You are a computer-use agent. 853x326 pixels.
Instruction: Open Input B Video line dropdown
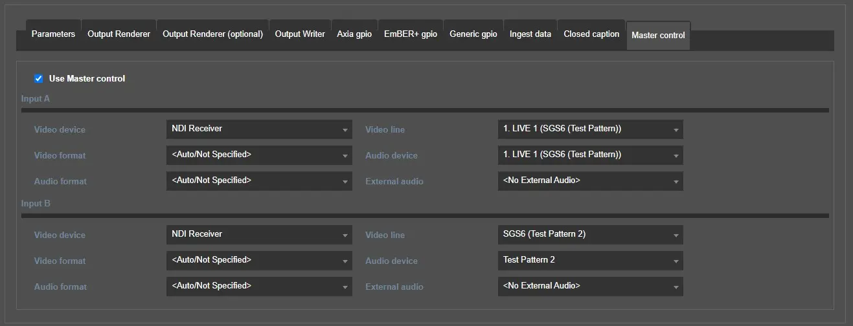point(590,235)
